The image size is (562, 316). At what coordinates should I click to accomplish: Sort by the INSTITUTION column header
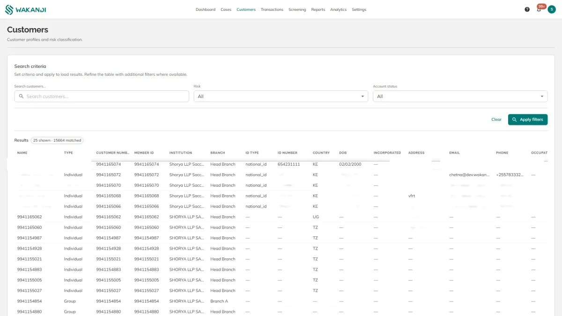point(181,153)
